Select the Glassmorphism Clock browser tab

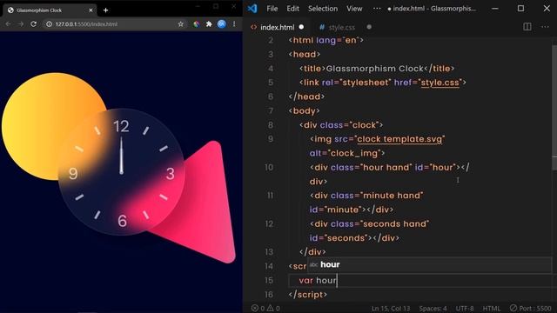coord(50,10)
